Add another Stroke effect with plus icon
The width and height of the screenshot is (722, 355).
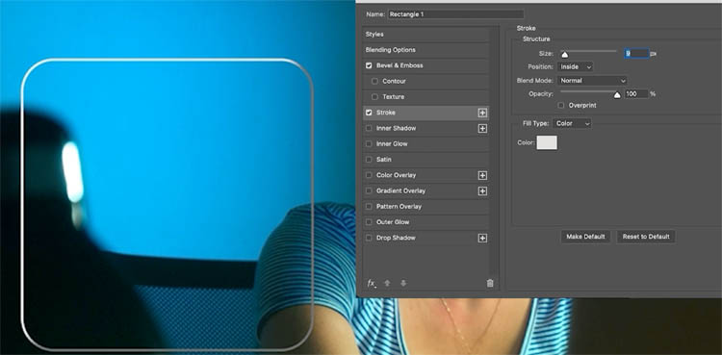[482, 113]
